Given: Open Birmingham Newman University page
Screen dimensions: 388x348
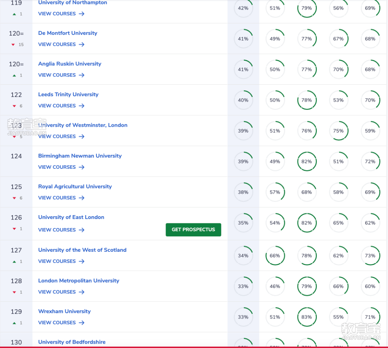Looking at the screenshot, I should click(x=80, y=156).
